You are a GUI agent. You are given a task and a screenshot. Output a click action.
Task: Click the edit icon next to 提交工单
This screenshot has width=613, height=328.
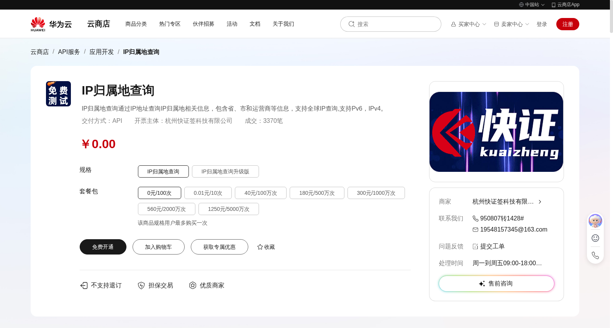[x=475, y=246]
